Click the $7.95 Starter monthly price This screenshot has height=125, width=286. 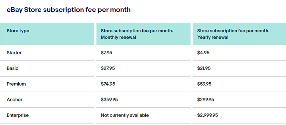[x=106, y=53]
